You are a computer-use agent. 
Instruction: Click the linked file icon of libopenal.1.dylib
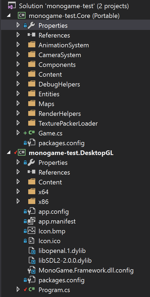pos(32,251)
